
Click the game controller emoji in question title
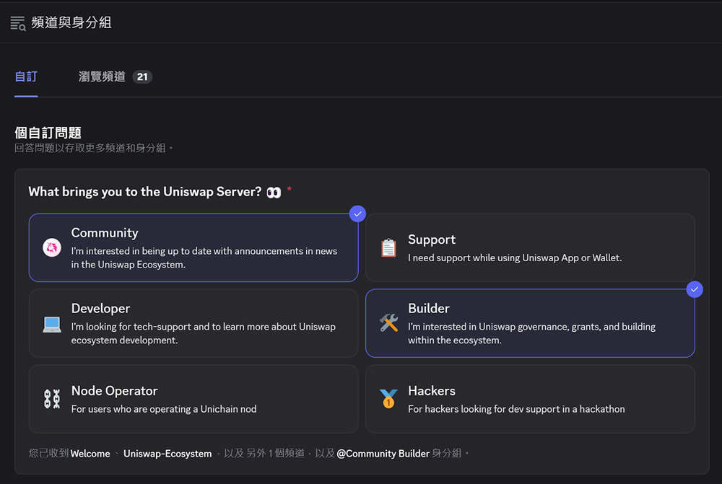click(x=274, y=192)
